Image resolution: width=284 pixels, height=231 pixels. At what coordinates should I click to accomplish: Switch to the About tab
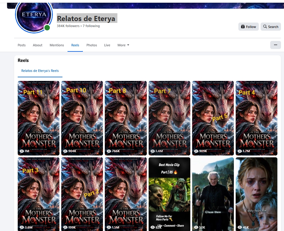click(x=38, y=45)
